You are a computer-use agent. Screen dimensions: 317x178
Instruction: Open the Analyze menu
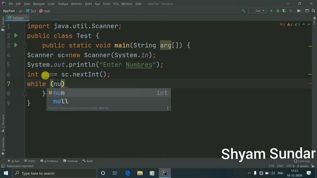tap(63, 4)
